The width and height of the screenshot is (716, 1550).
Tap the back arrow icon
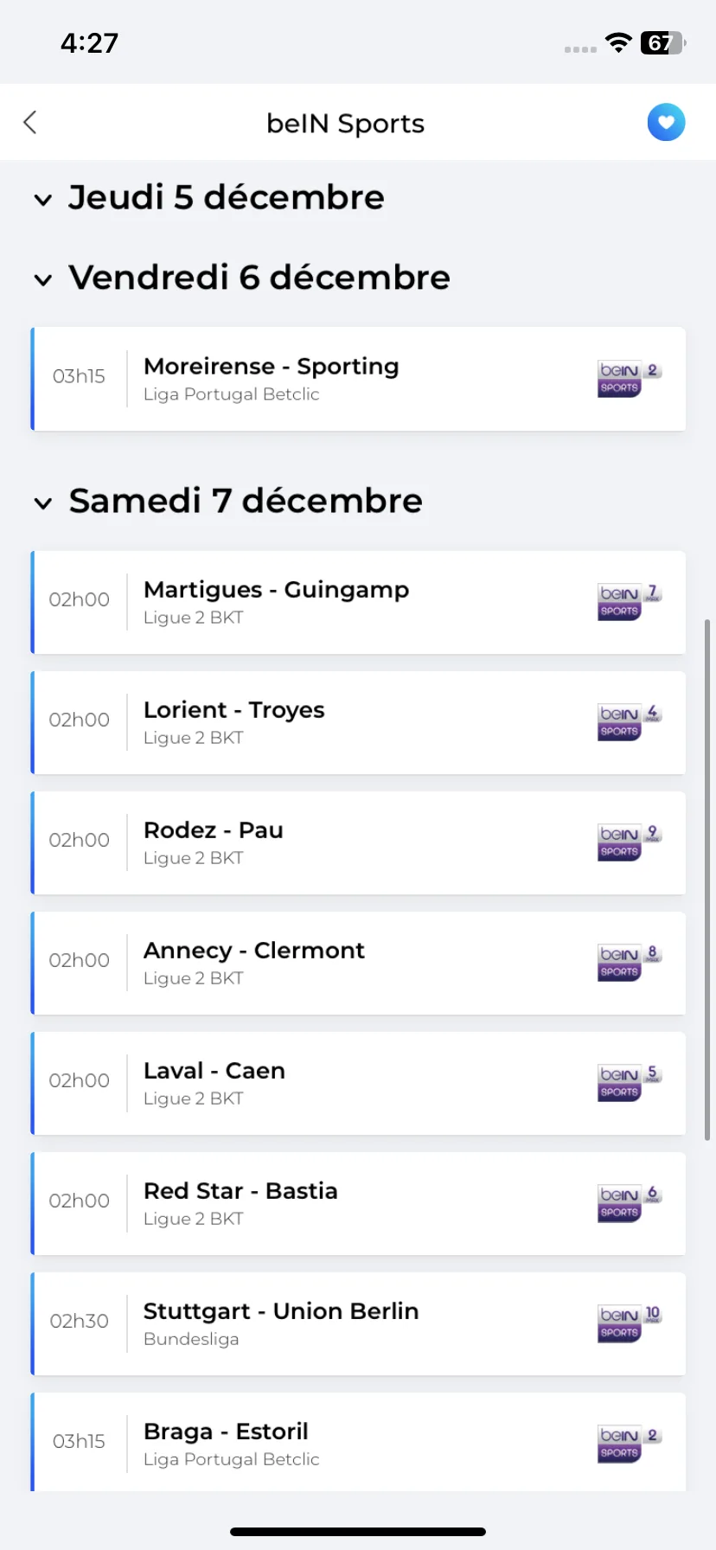click(x=30, y=123)
